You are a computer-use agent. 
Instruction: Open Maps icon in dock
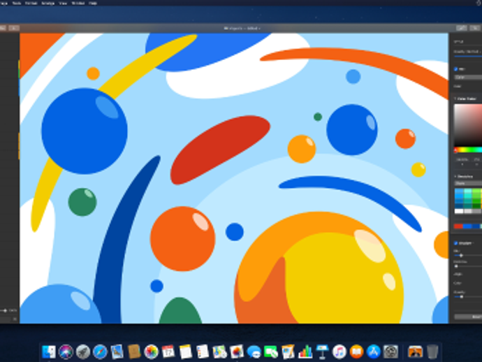219,352
